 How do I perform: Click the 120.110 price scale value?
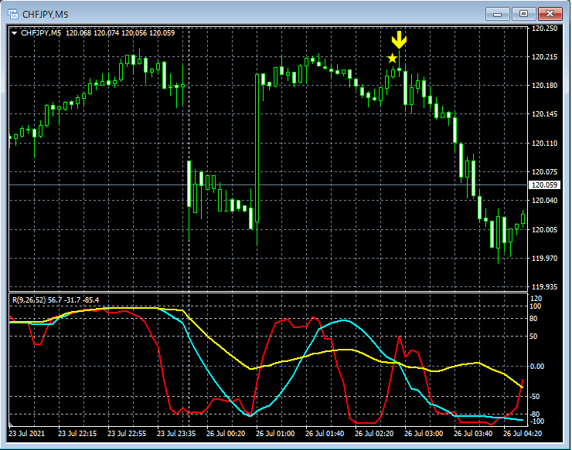pyautogui.click(x=545, y=144)
